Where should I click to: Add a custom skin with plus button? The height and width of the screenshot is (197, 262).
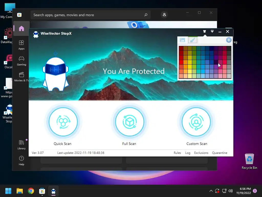pyautogui.click(x=229, y=40)
